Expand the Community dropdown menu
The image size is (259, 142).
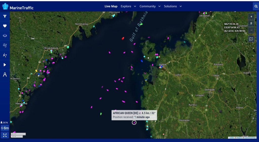click(x=150, y=6)
